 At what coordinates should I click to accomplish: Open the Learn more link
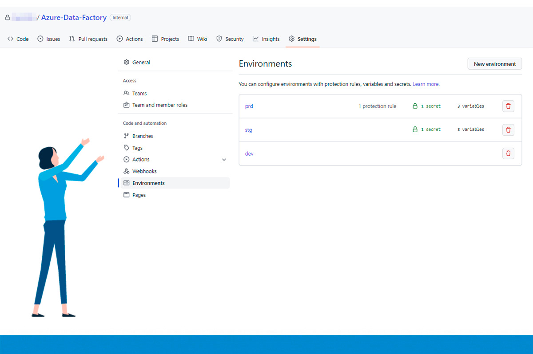pyautogui.click(x=426, y=84)
